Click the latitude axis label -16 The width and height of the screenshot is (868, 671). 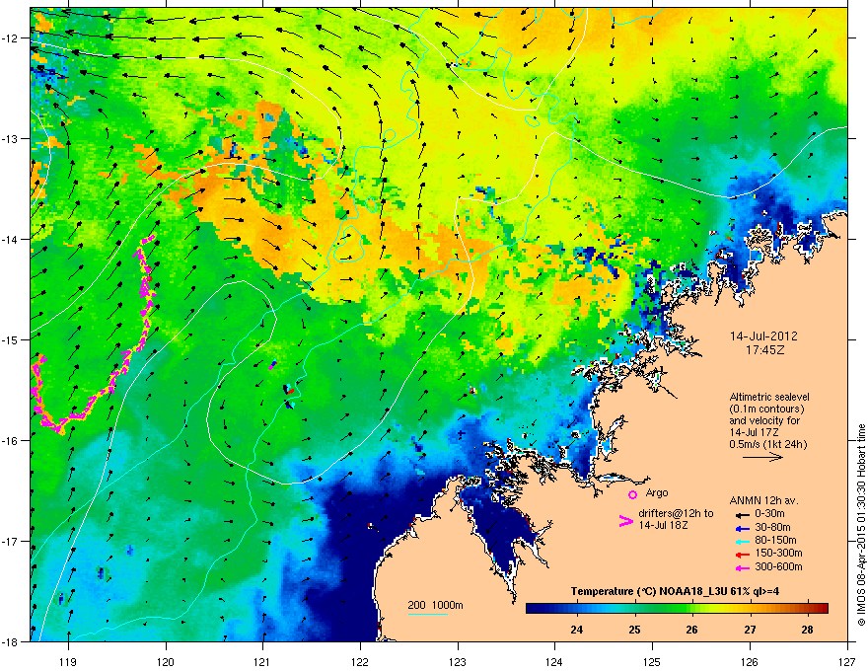[10, 441]
